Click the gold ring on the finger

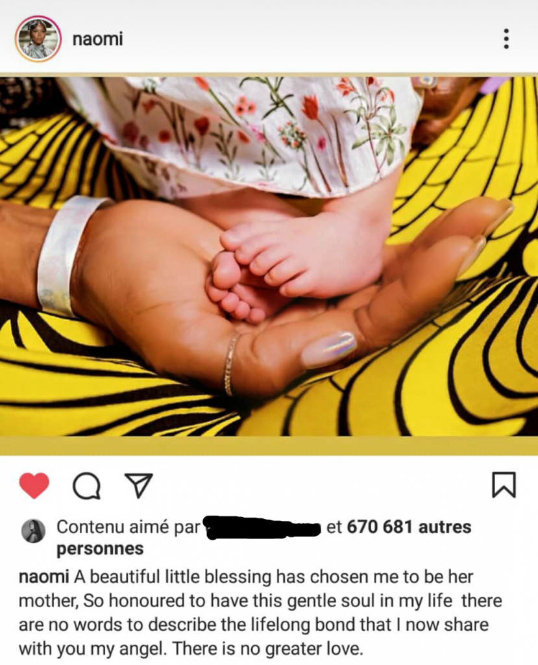pyautogui.click(x=230, y=365)
